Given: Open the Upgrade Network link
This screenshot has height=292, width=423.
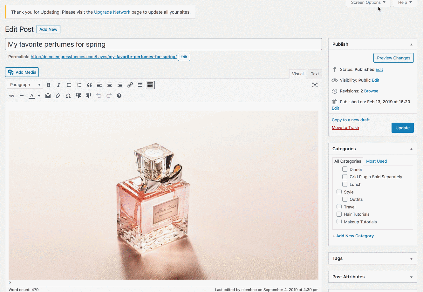Looking at the screenshot, I should 112,12.
